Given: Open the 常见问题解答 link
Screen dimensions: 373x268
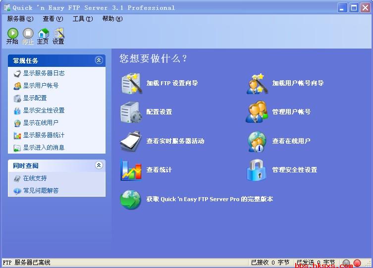Looking at the screenshot, I should tap(41, 191).
